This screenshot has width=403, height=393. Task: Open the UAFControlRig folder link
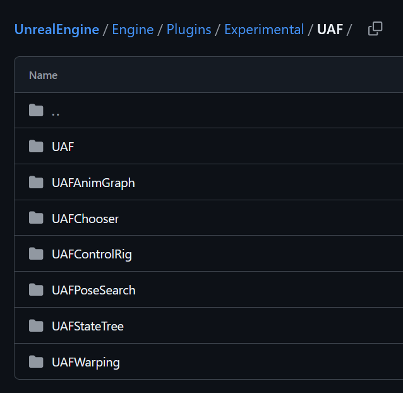click(92, 255)
